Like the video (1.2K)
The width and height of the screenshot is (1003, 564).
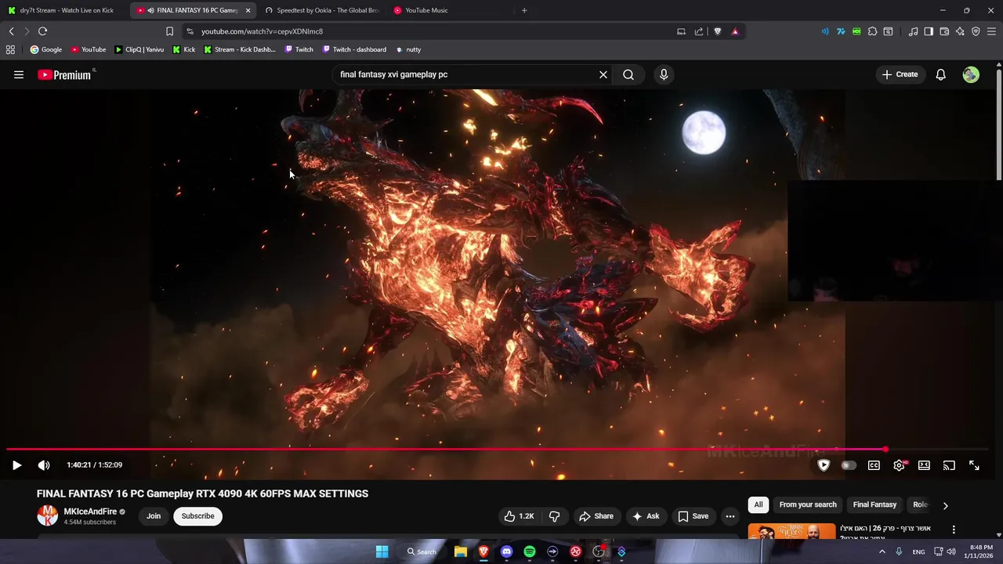[519, 516]
